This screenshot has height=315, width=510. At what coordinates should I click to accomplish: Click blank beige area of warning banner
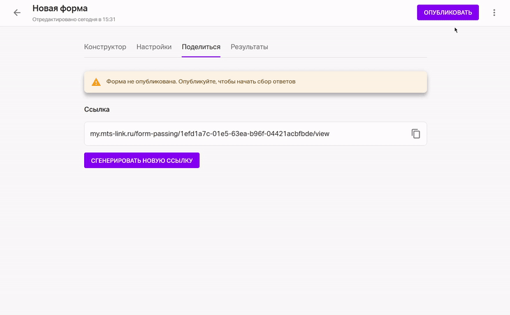pyautogui.click(x=360, y=82)
